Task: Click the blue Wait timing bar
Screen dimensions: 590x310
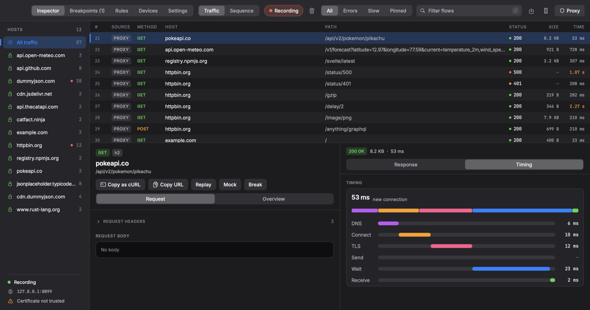Action: 511,269
